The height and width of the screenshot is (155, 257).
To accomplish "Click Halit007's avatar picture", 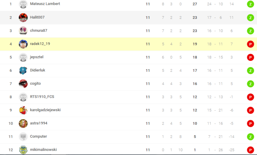I will click(x=23, y=18).
